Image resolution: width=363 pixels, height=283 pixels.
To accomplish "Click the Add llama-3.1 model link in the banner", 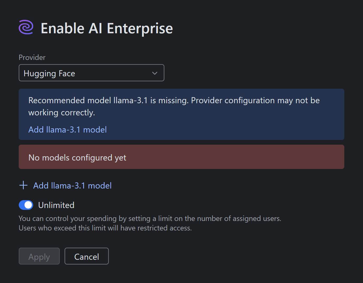I will 67,130.
